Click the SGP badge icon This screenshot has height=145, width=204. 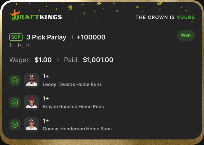point(16,37)
